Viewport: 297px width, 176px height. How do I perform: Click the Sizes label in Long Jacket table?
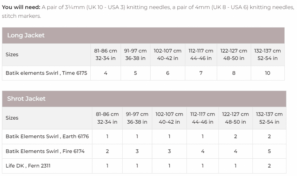[12, 55]
